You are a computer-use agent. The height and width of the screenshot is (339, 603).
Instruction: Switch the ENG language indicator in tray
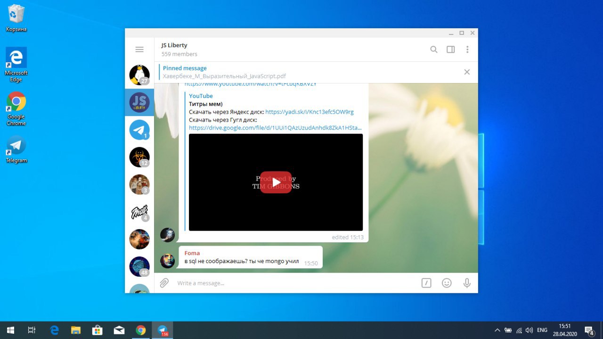[x=542, y=330]
